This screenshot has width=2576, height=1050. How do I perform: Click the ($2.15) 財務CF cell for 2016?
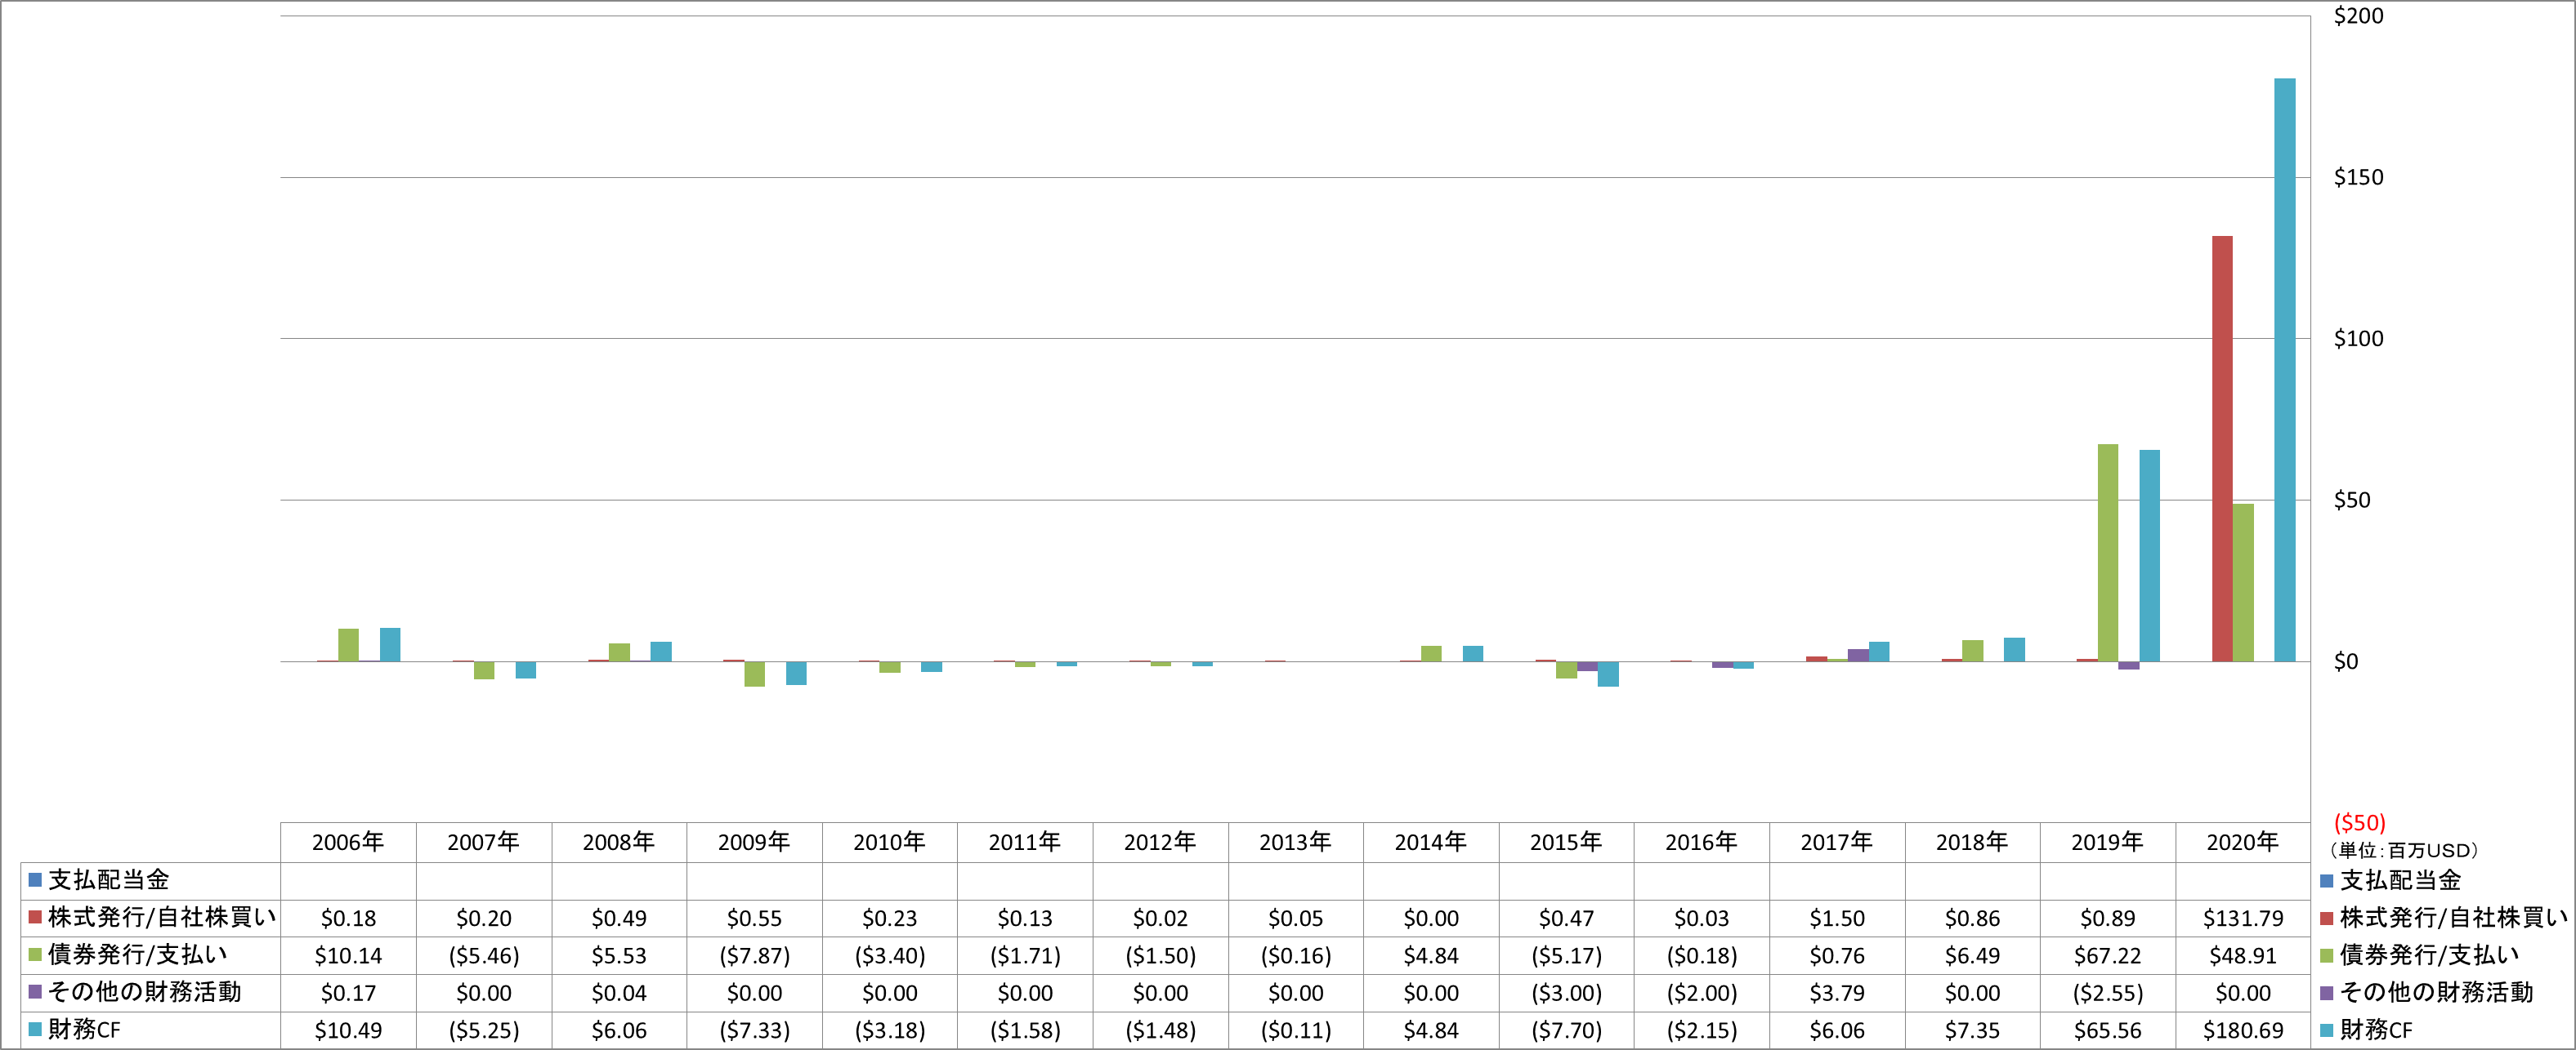click(1701, 1030)
